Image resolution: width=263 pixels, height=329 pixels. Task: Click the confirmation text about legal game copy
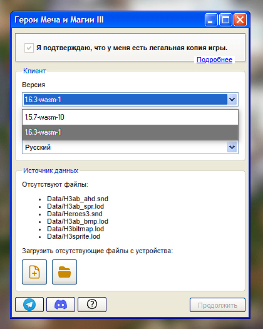coord(131,48)
